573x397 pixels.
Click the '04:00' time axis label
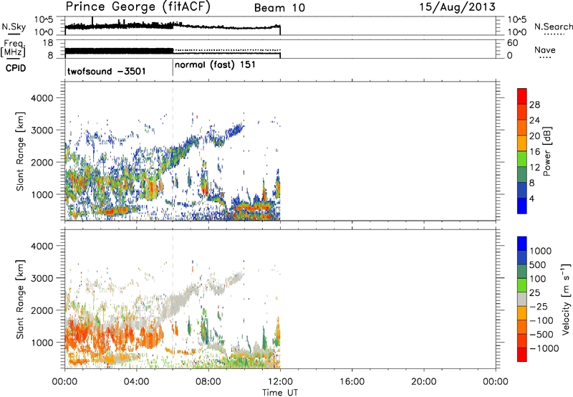click(x=136, y=382)
